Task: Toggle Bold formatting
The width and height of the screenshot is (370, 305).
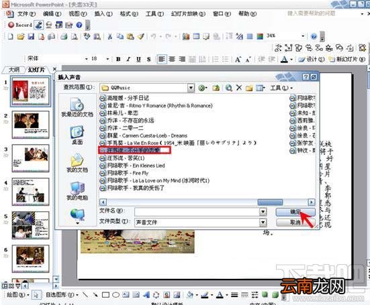Action: point(118,59)
